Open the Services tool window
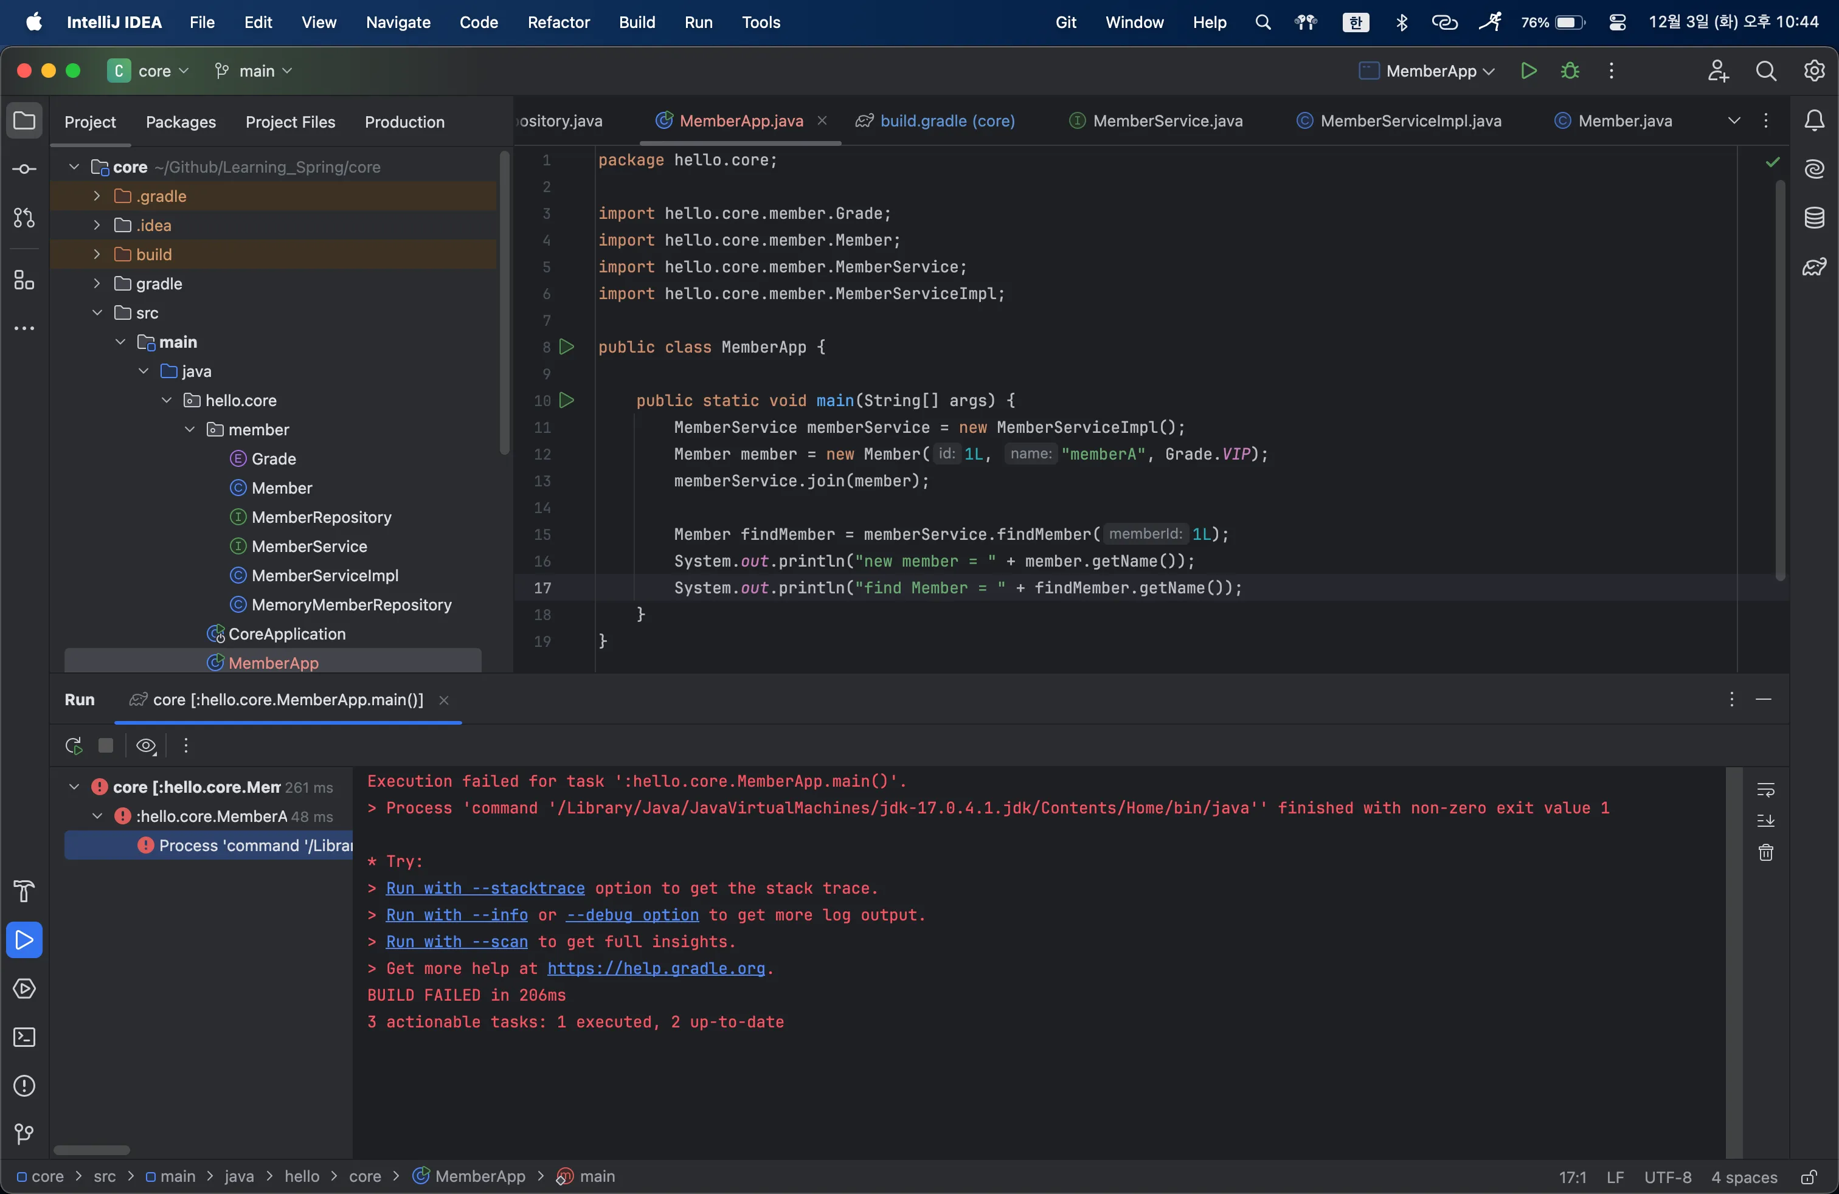Screen dimensions: 1839x1194 pos(25,989)
